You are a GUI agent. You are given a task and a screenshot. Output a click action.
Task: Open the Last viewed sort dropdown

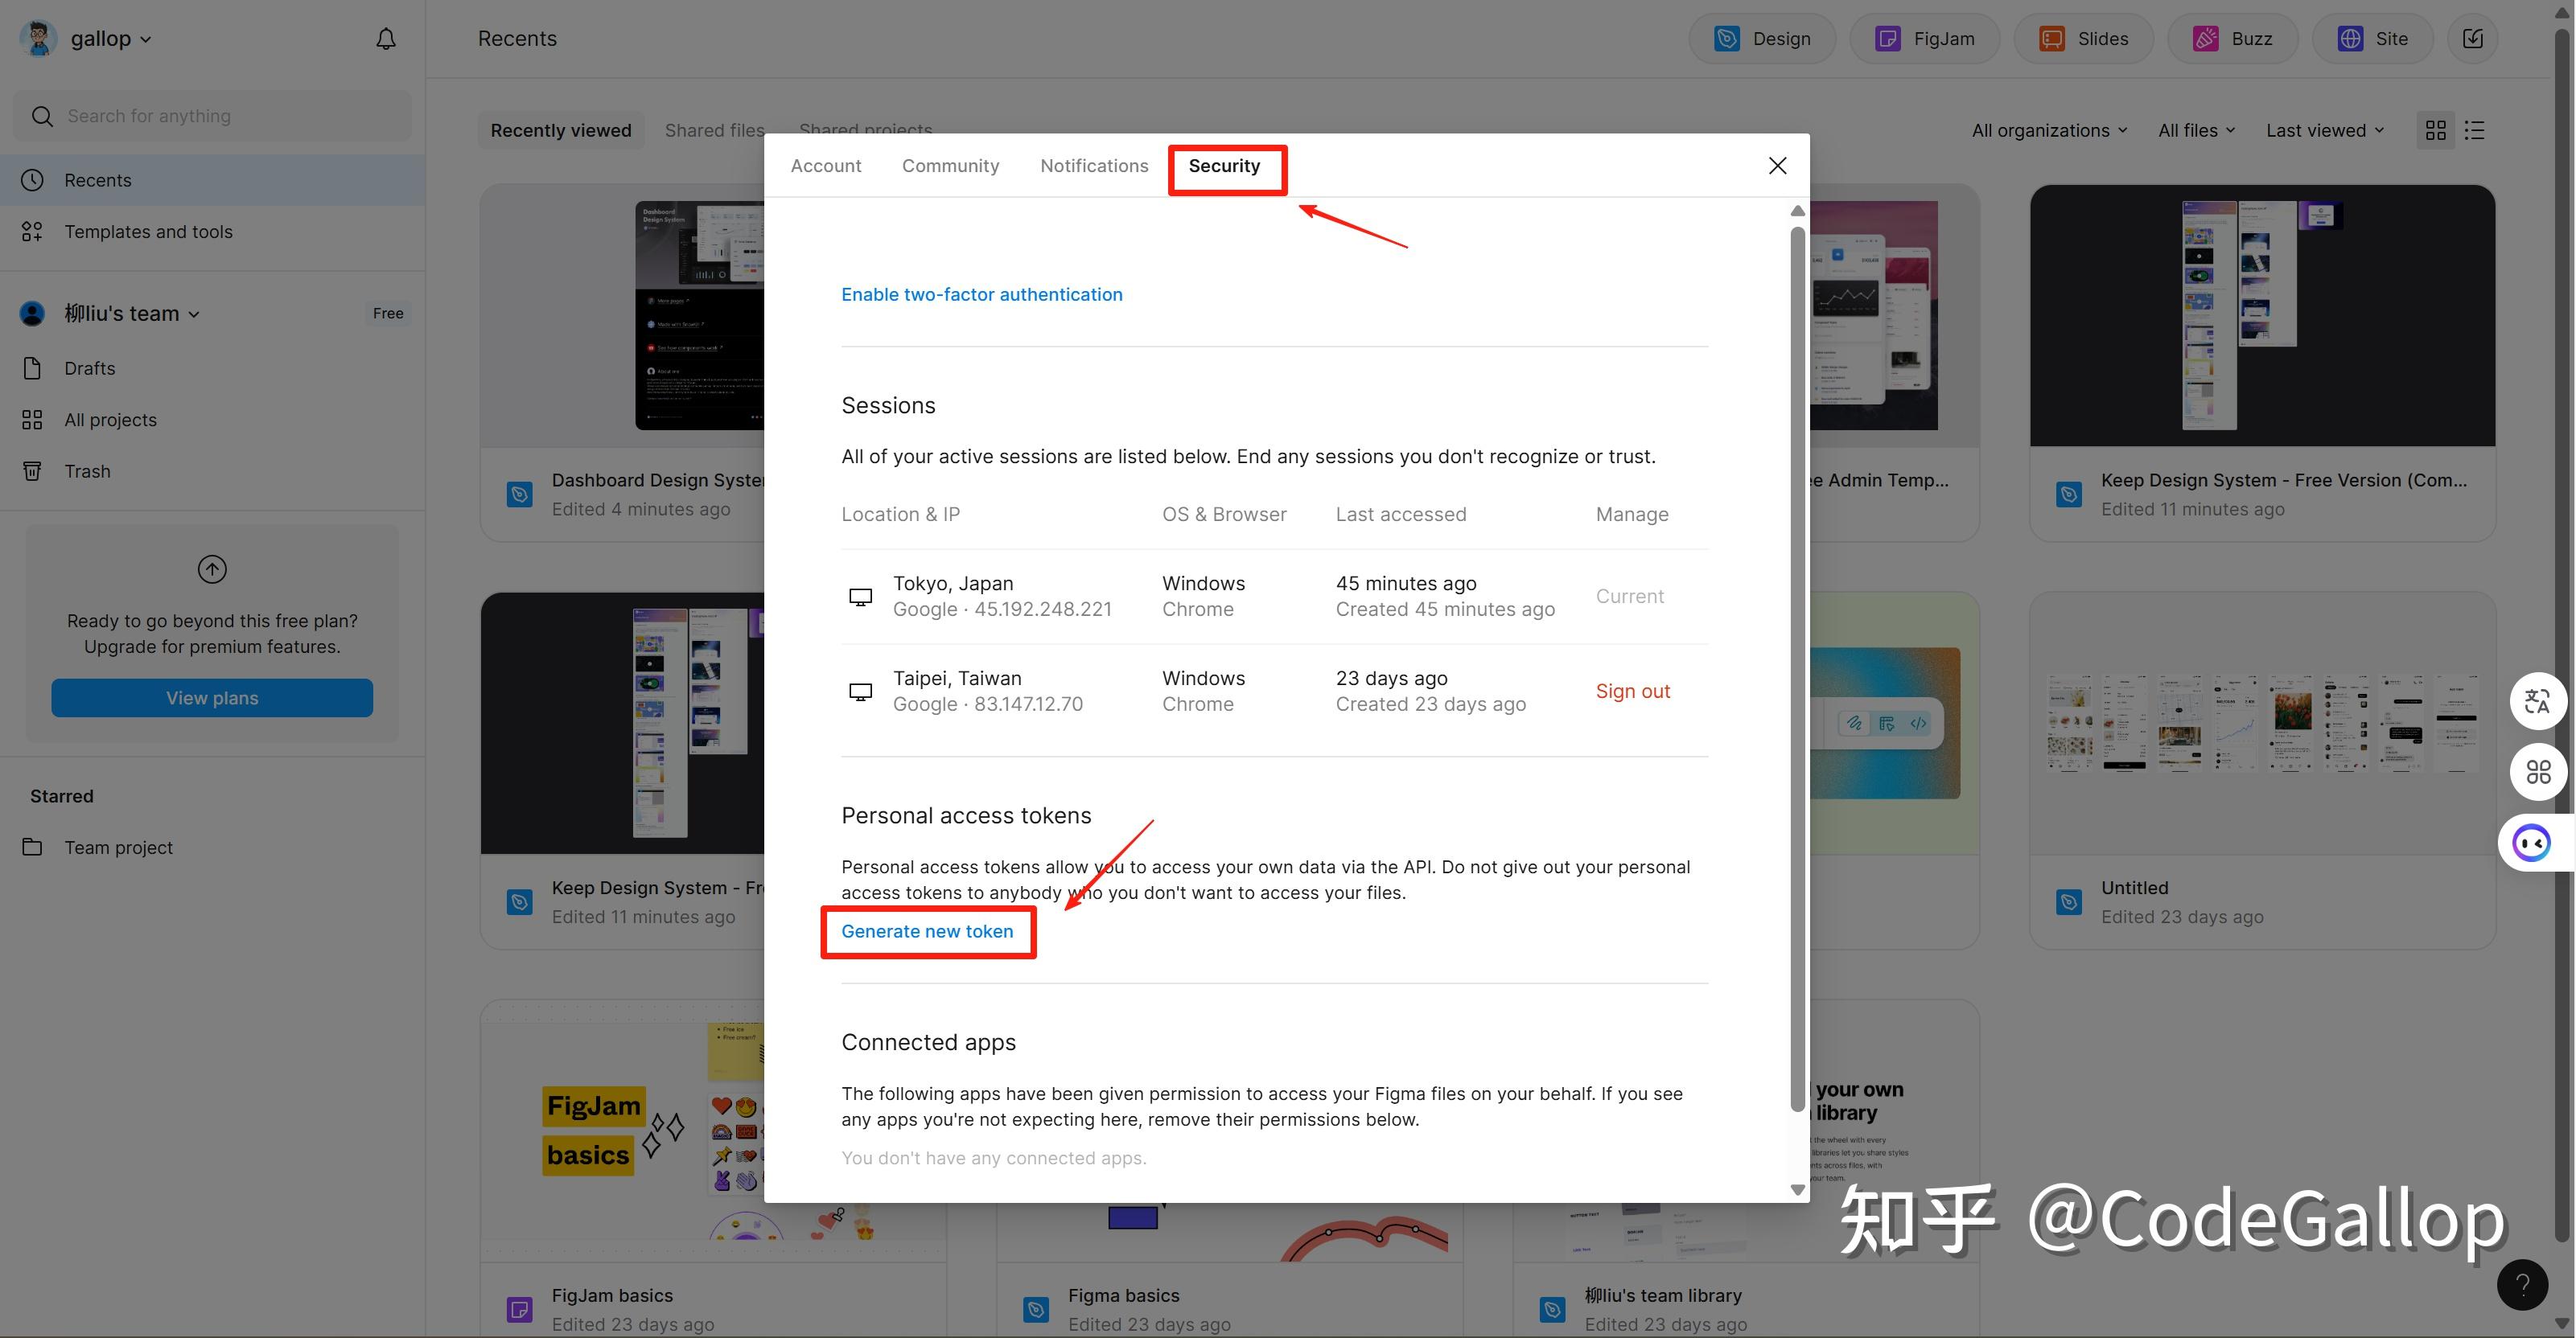2325,131
